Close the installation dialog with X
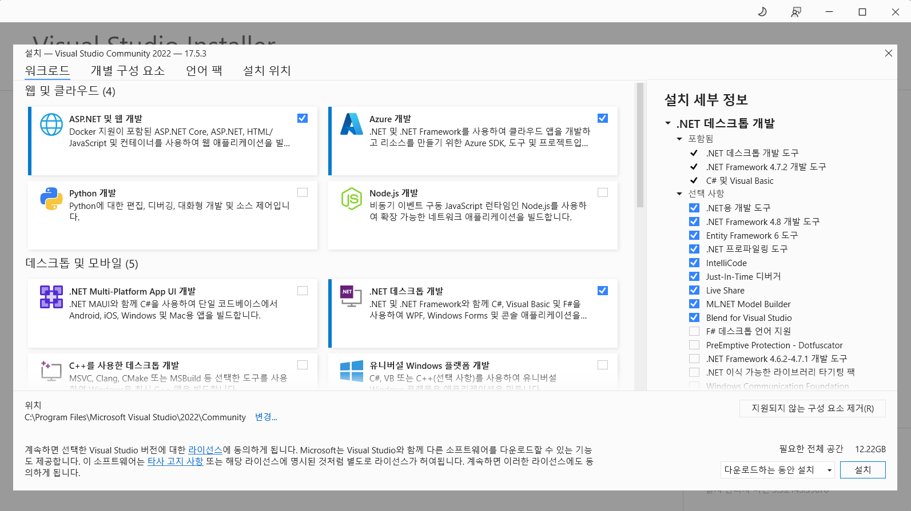The image size is (911, 511). [x=888, y=53]
